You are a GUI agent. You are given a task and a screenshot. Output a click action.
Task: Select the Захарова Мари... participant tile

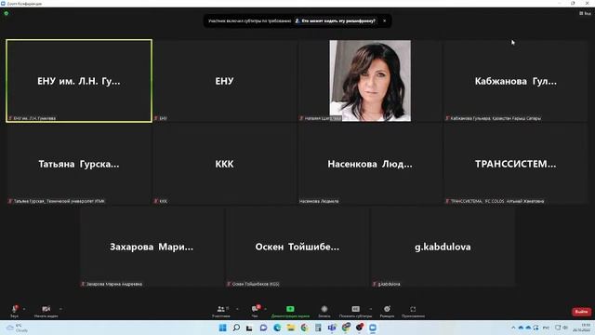coord(152,247)
